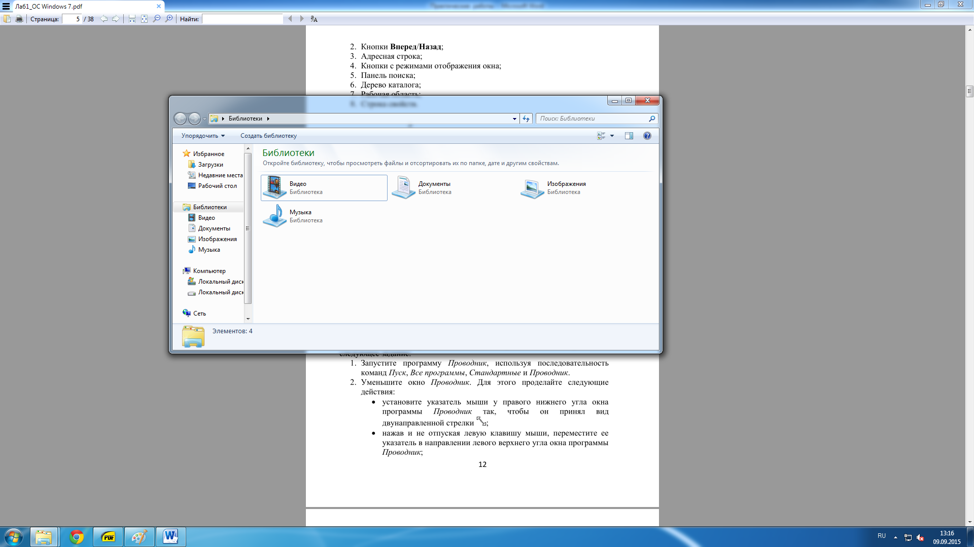This screenshot has width=974, height=547.
Task: Click the zoom in magnifier in PDF toolbar
Action: [x=169, y=19]
